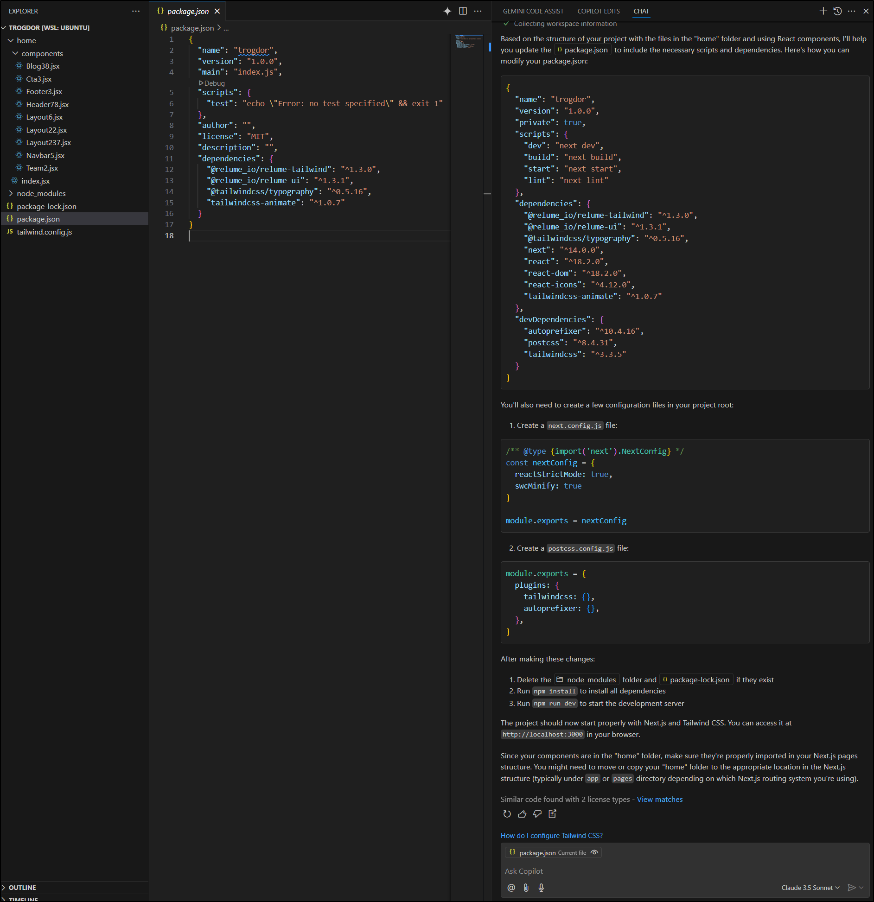Open Layout237.jsx file
This screenshot has width=874, height=902.
[49, 143]
